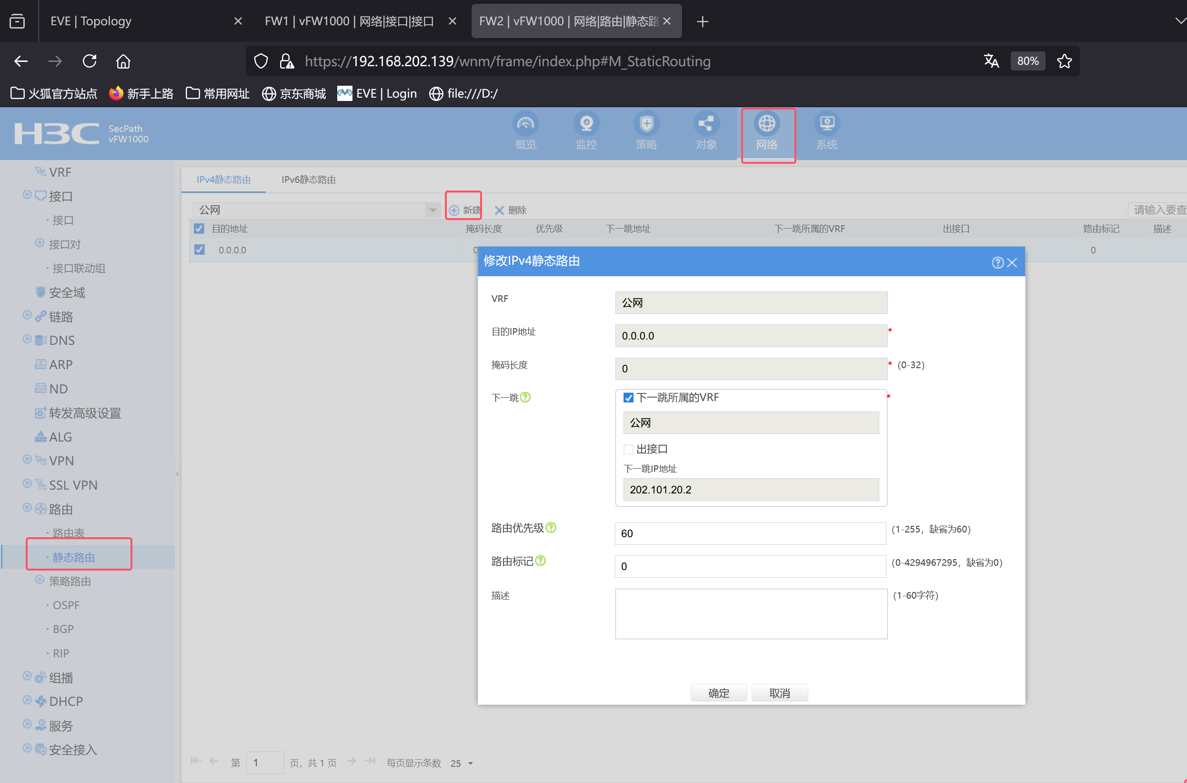Screen dimensions: 1187x783
Task: Uncheck the 下一跳所属的VRF checkbox
Action: click(628, 398)
